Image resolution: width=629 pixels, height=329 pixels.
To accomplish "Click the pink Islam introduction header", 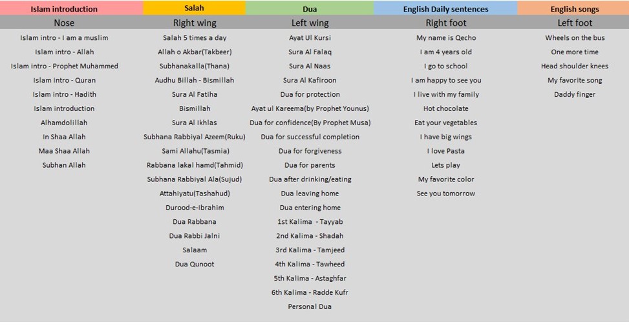I will point(64,9).
